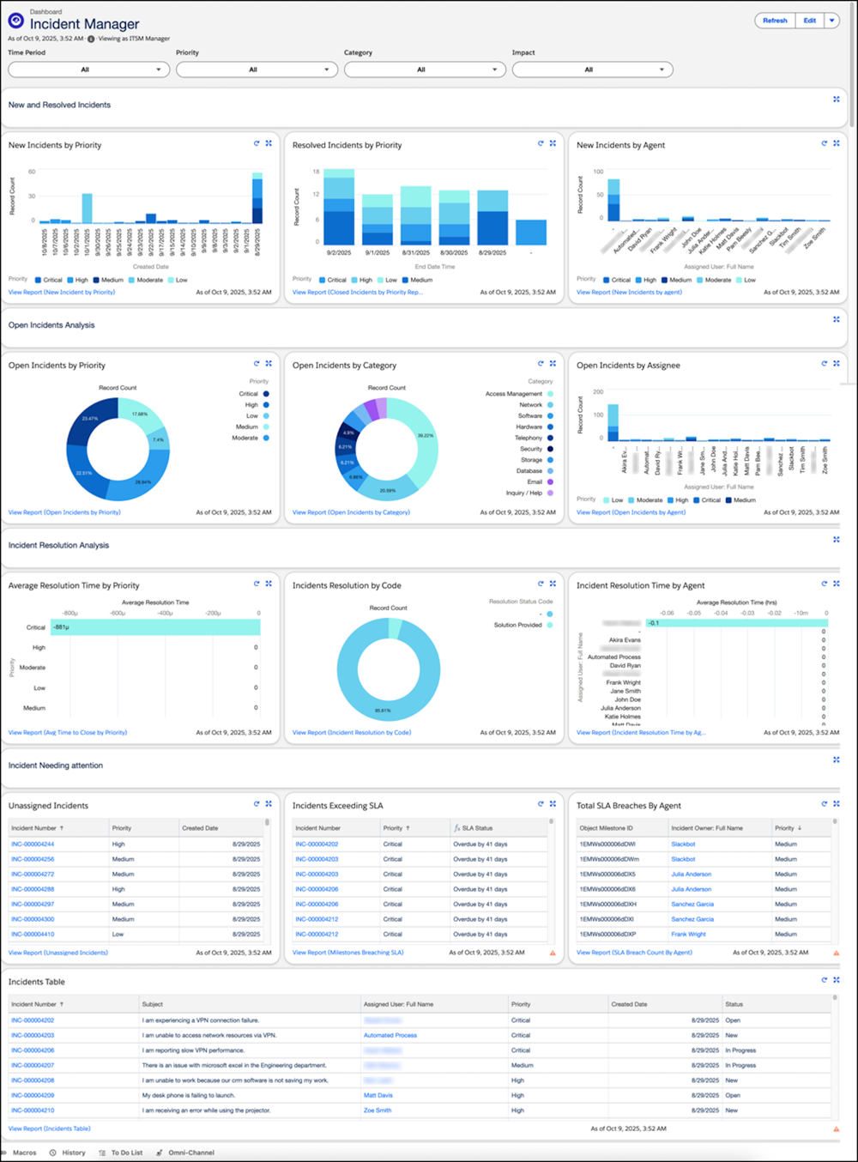Expand the New Incidents by Agent widget
Image resolution: width=858 pixels, height=1162 pixels.
[837, 143]
